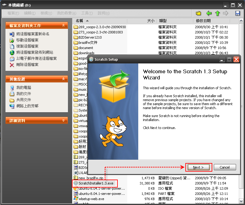Click the move file icon in task panel
This screenshot has width=245, height=205.
point(12,40)
